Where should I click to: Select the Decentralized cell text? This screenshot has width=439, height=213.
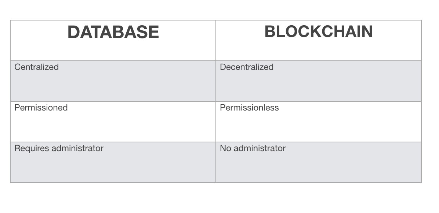point(247,67)
